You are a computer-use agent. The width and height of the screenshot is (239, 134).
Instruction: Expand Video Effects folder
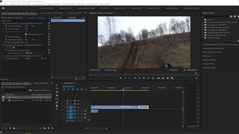point(203,30)
